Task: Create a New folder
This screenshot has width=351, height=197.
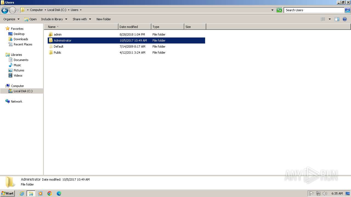Action: (x=104, y=19)
